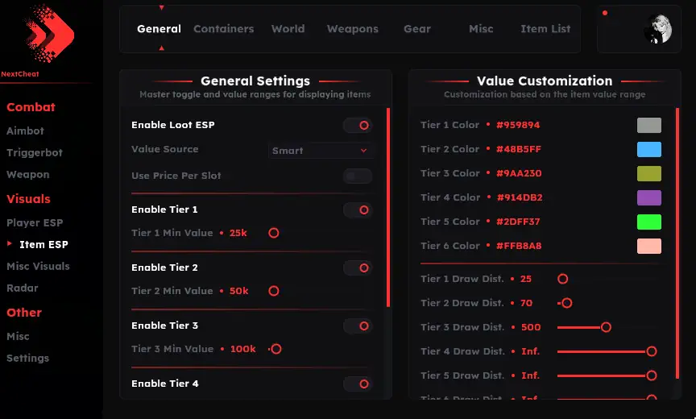
Task: Switch to the Gear tab
Action: coord(416,29)
